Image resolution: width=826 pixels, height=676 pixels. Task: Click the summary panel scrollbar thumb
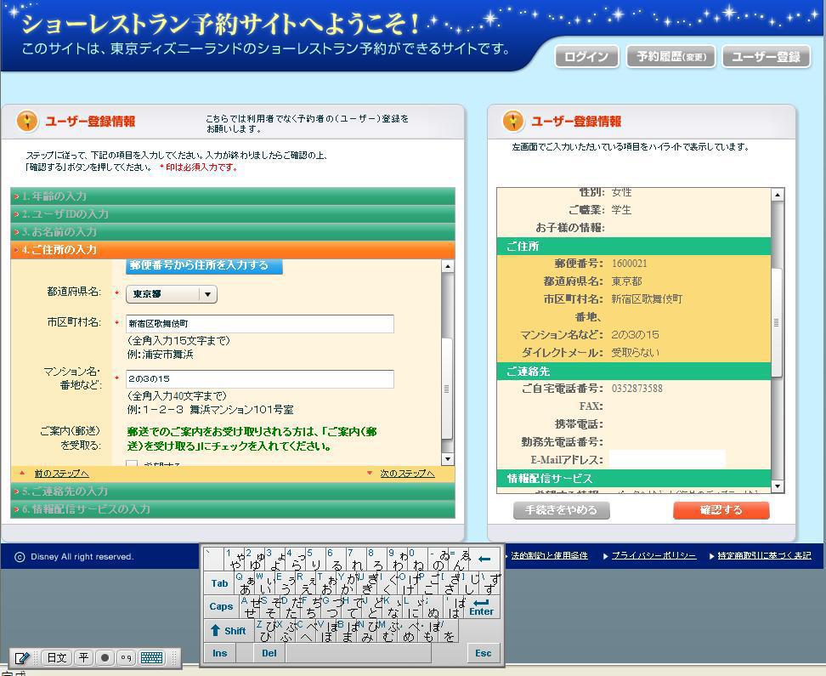tap(777, 322)
